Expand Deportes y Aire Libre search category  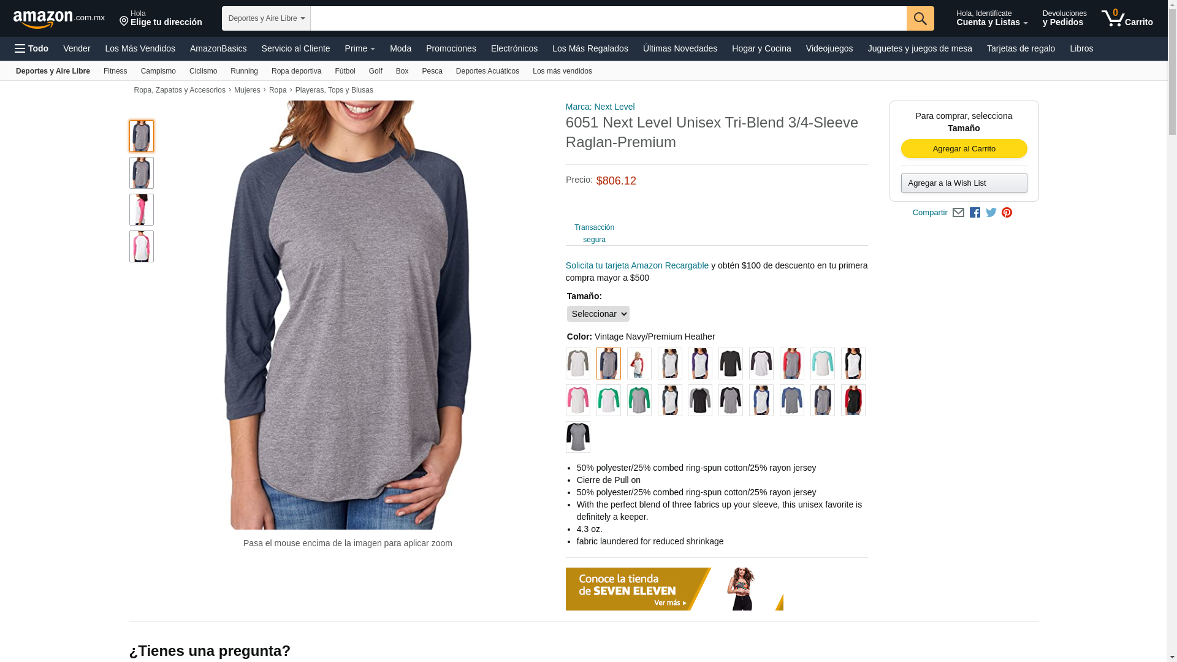pyautogui.click(x=266, y=18)
